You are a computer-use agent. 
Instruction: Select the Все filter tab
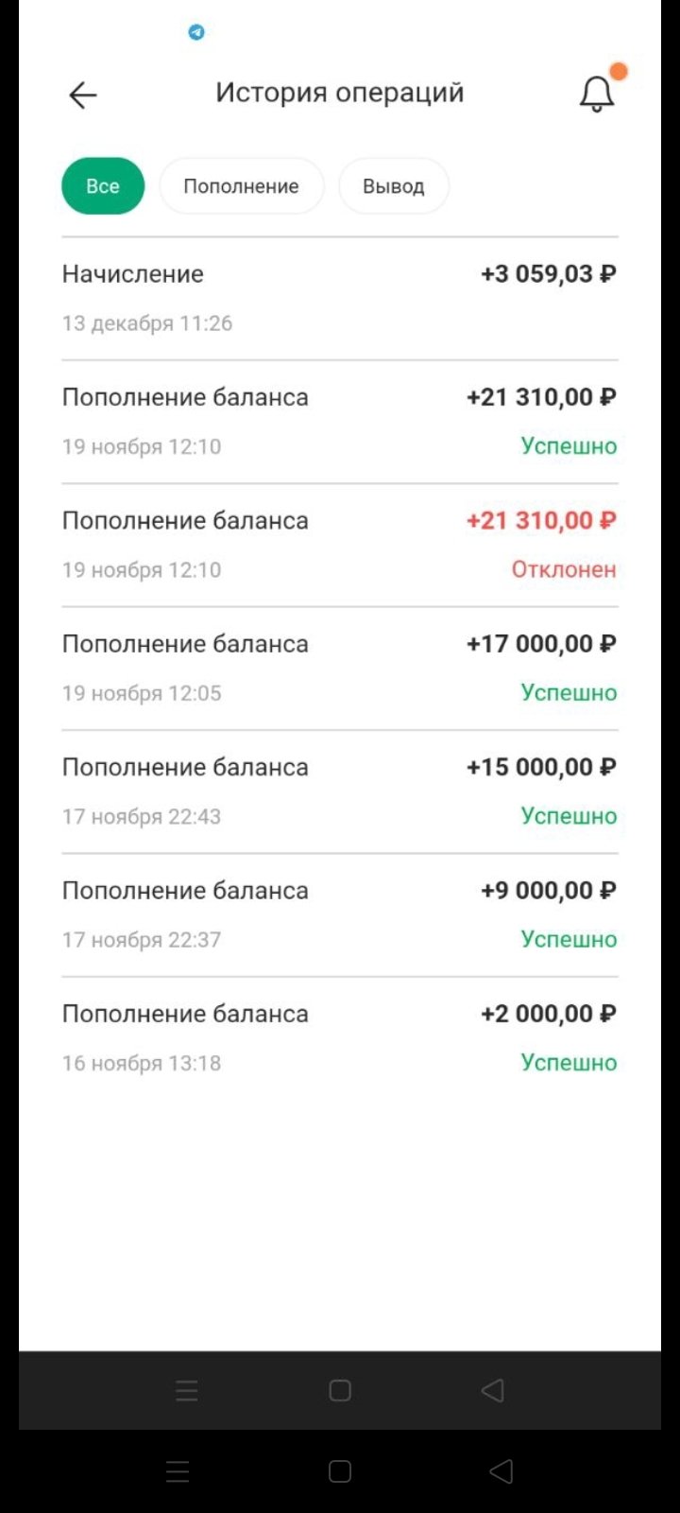coord(103,186)
